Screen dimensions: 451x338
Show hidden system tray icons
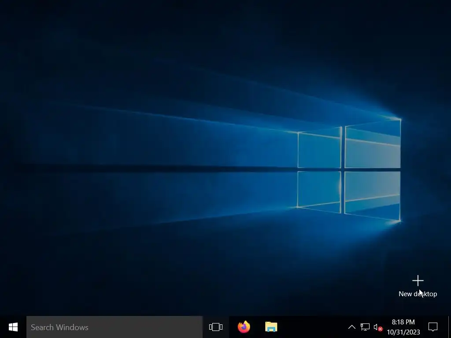[352, 327]
